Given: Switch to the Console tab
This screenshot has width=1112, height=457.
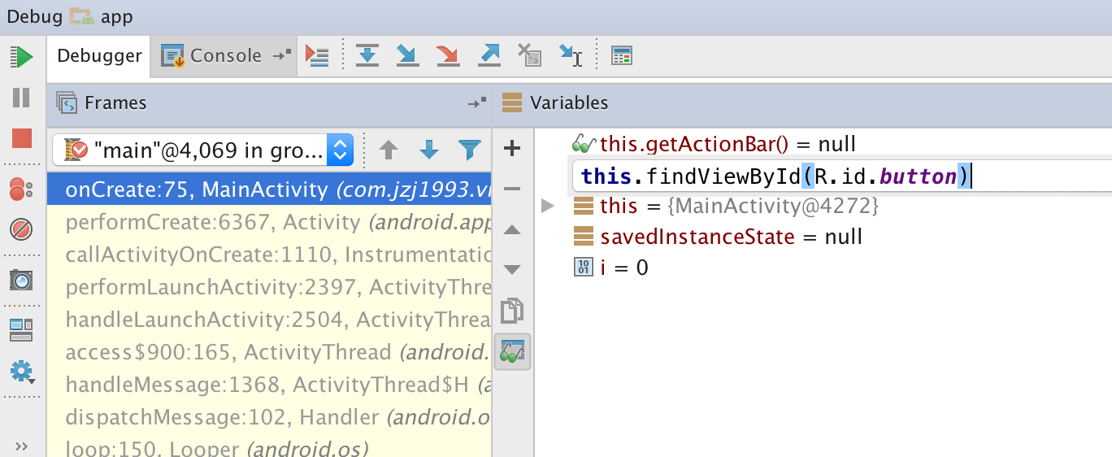Looking at the screenshot, I should (x=215, y=55).
